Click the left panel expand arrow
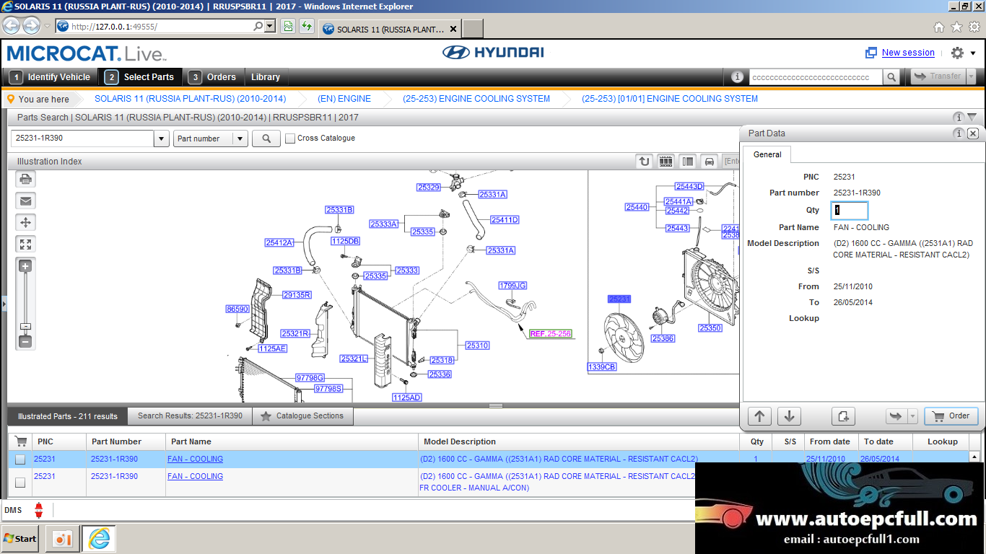The image size is (986, 554). tap(3, 304)
